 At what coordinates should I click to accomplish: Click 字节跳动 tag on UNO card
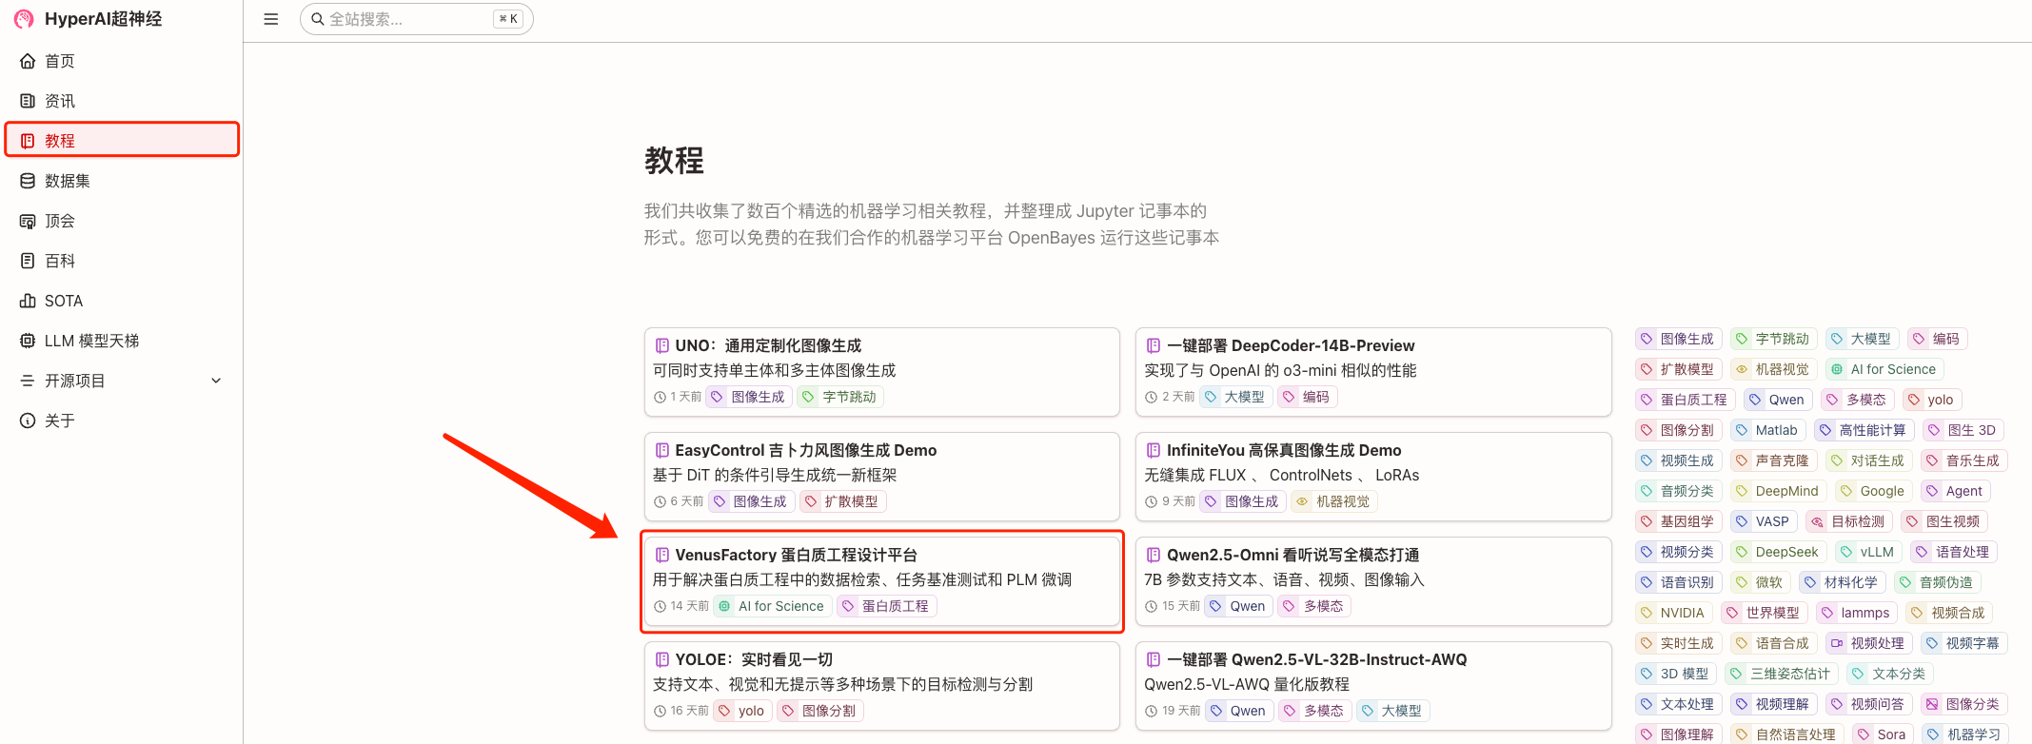pos(839,397)
